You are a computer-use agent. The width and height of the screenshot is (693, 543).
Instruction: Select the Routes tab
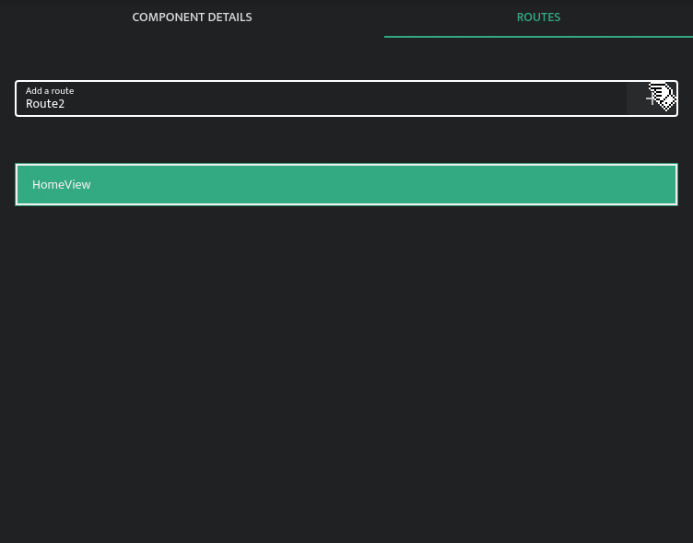[x=538, y=17]
